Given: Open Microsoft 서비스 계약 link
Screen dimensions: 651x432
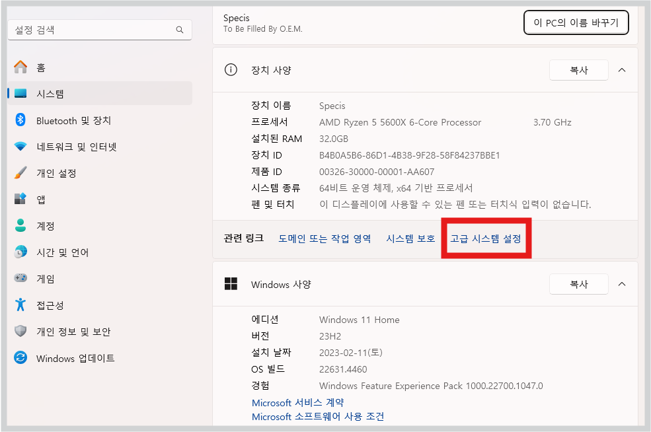Looking at the screenshot, I should pyautogui.click(x=297, y=402).
